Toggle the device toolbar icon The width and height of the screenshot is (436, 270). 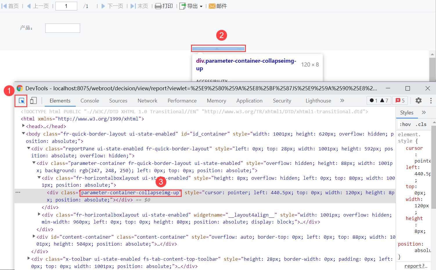33,101
